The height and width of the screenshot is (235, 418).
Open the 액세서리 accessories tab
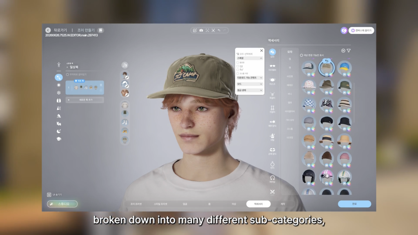click(258, 204)
